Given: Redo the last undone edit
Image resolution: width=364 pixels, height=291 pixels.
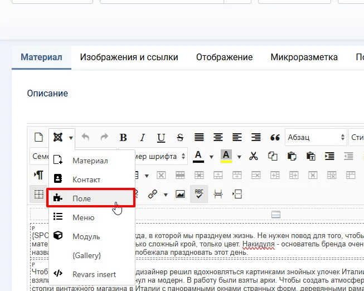Looking at the screenshot, I should coord(104,137).
